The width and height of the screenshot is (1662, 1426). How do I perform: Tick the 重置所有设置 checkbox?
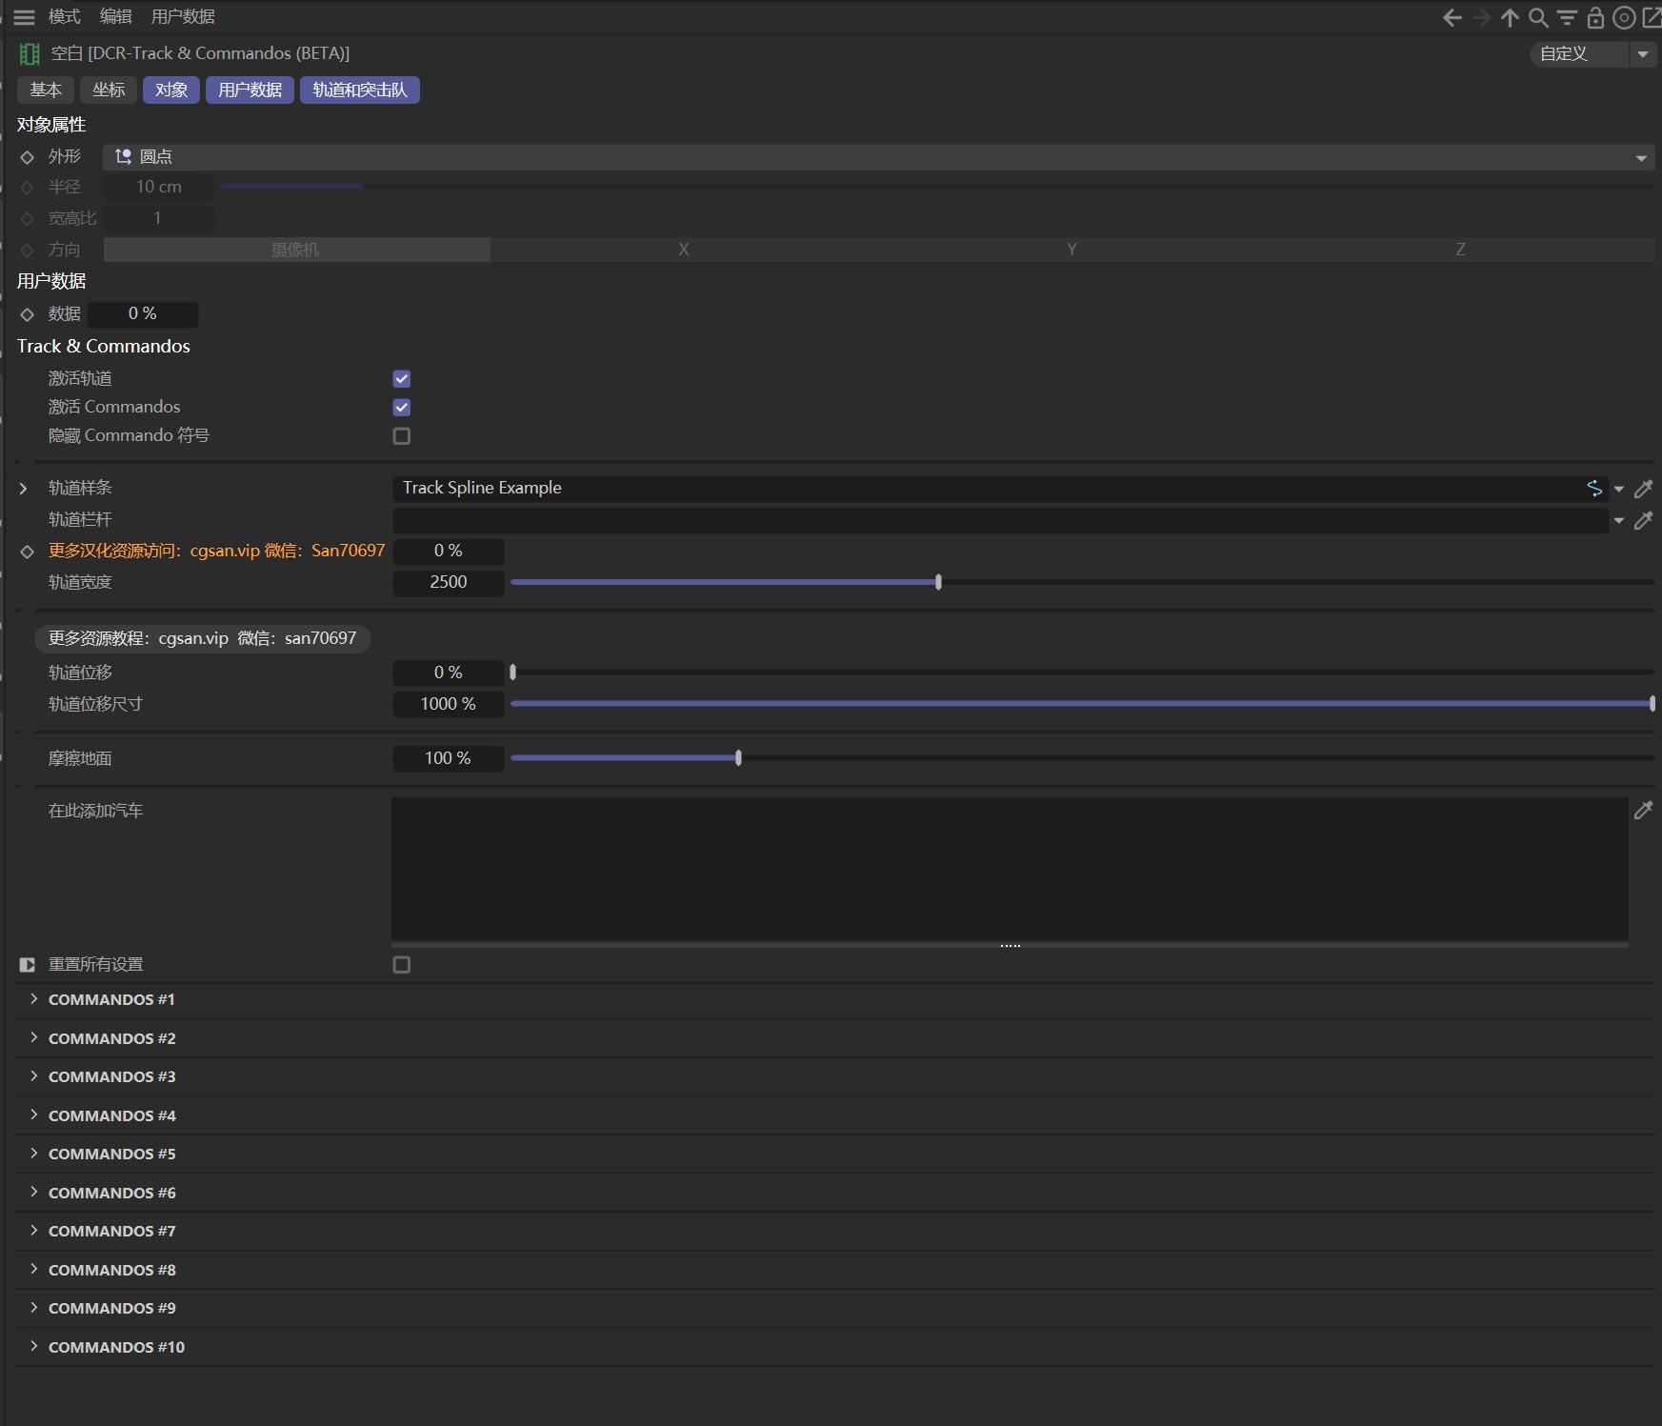(x=402, y=965)
